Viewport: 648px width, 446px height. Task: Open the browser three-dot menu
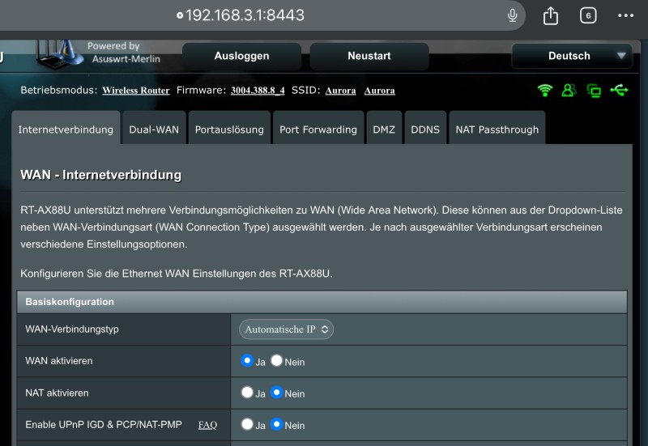pos(625,15)
